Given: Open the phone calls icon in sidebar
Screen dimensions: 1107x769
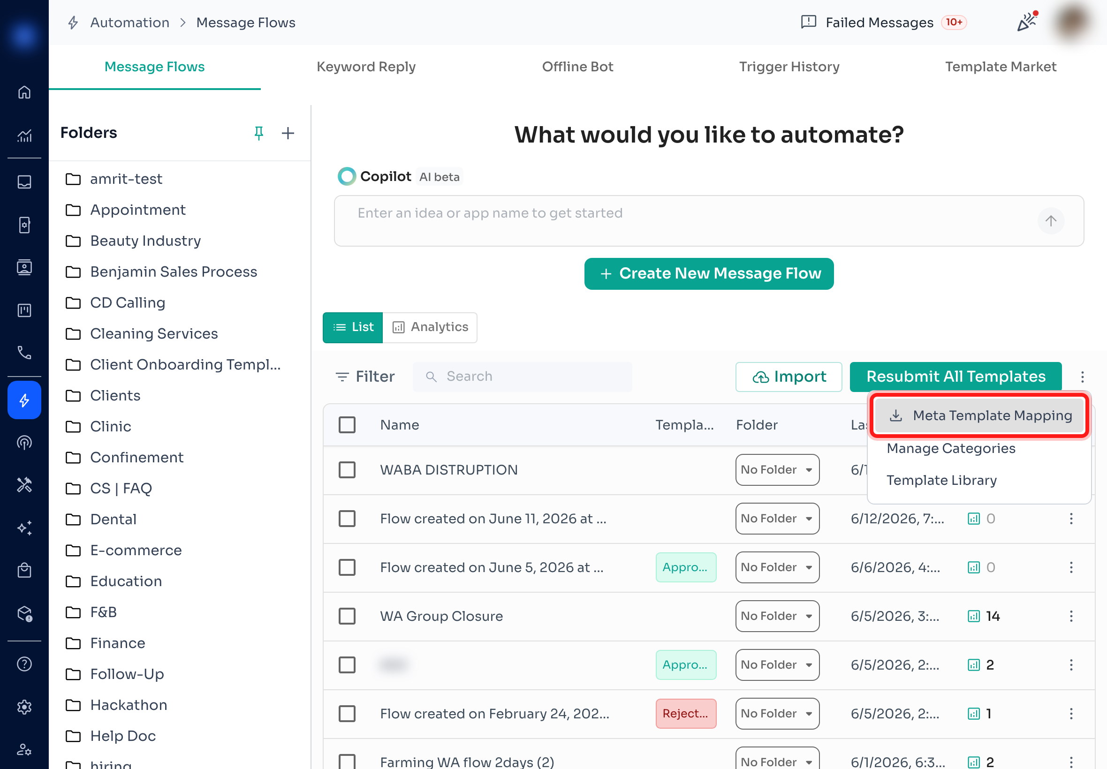Looking at the screenshot, I should pyautogui.click(x=24, y=353).
